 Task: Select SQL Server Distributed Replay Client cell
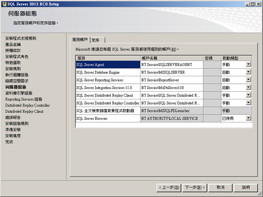[x=108, y=96]
